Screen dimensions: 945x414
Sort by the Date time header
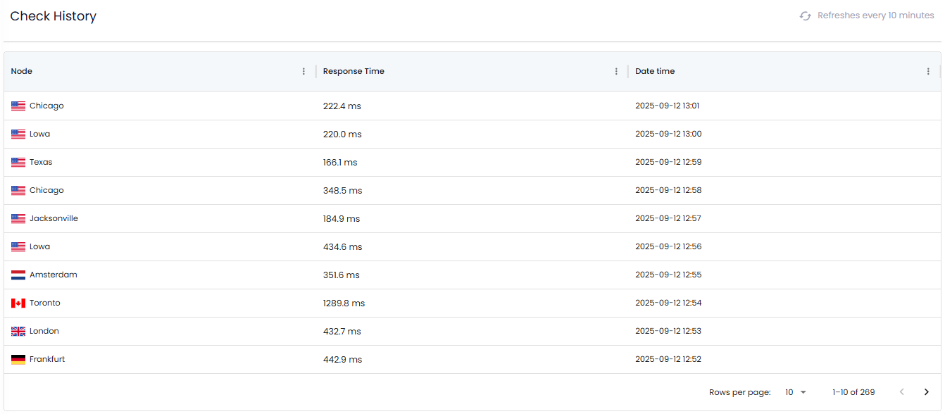pyautogui.click(x=655, y=71)
